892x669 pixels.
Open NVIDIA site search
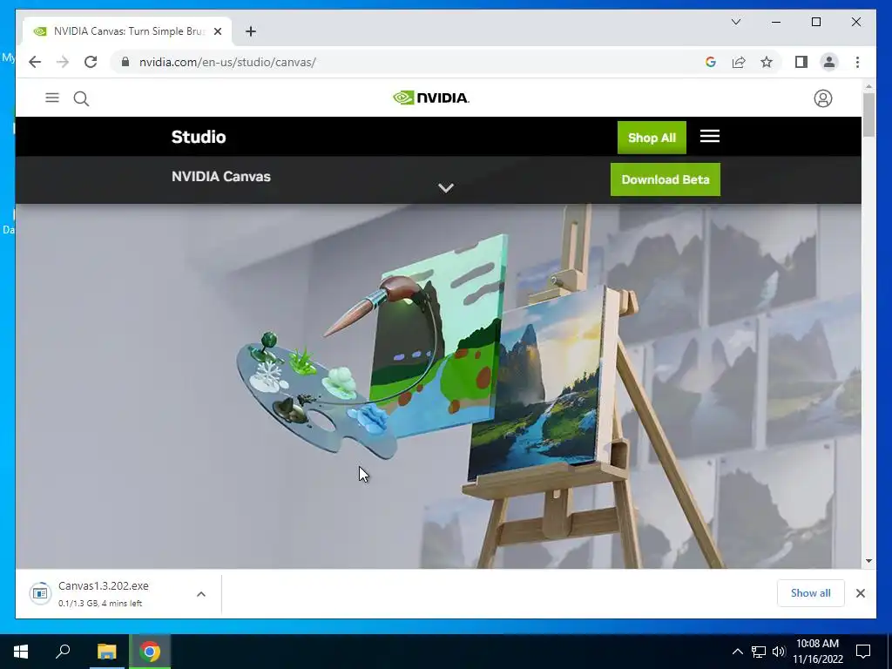81,98
